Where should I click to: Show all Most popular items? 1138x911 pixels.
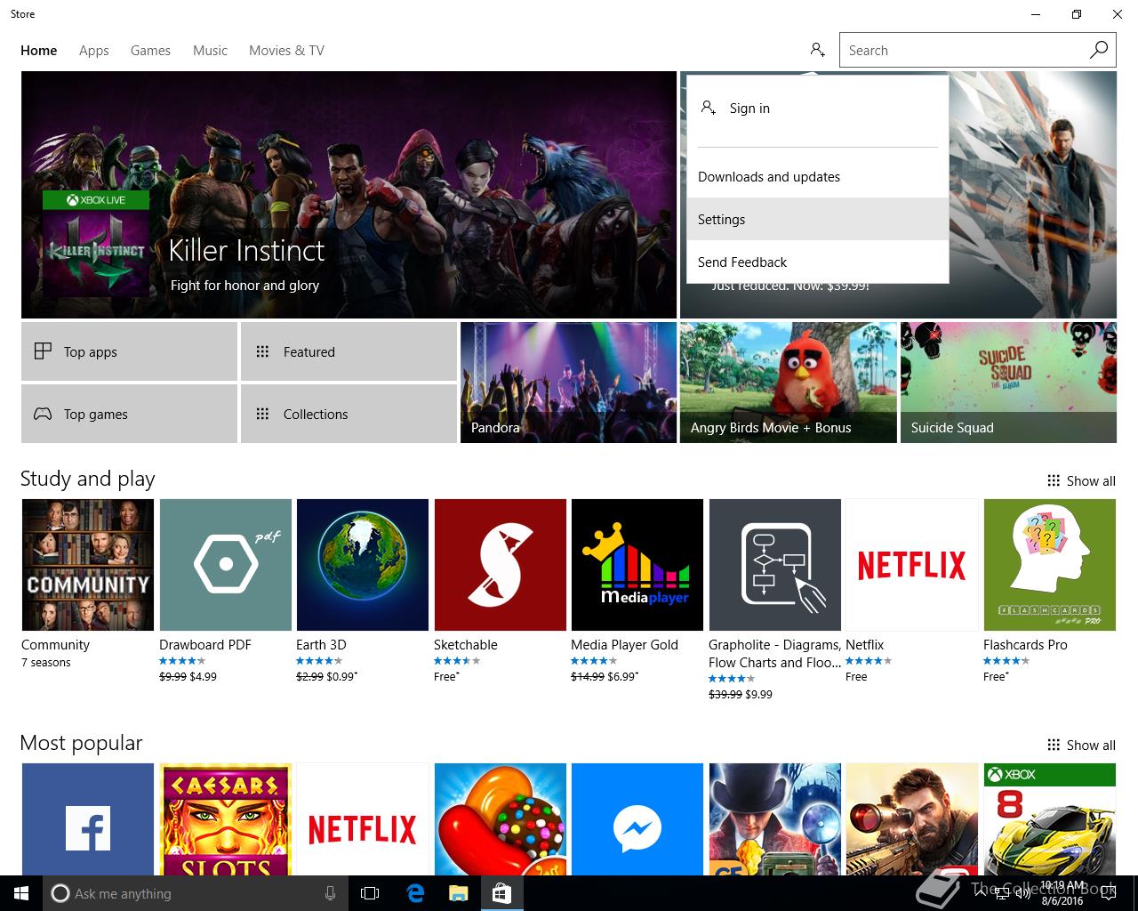(1081, 745)
